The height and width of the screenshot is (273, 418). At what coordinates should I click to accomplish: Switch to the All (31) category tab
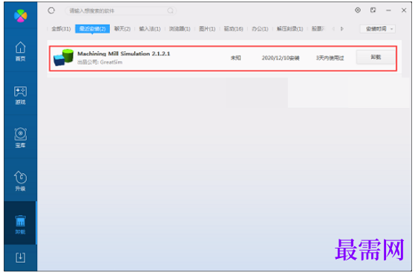point(61,29)
